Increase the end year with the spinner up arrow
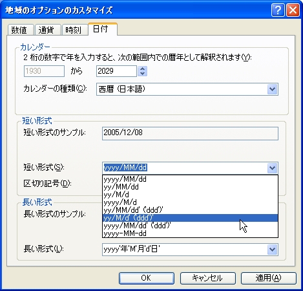Image resolution: width=303 pixels, height=291 pixels. (x=142, y=69)
